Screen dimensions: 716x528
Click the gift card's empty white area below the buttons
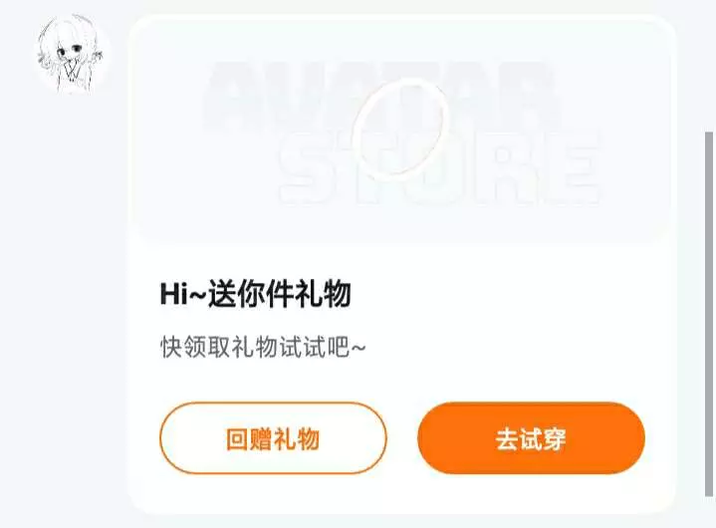(x=402, y=493)
